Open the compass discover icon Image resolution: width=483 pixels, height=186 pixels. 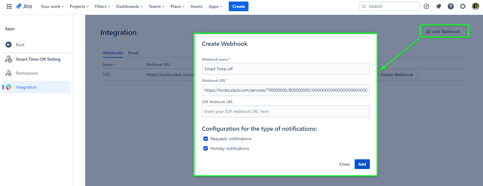coord(426,6)
